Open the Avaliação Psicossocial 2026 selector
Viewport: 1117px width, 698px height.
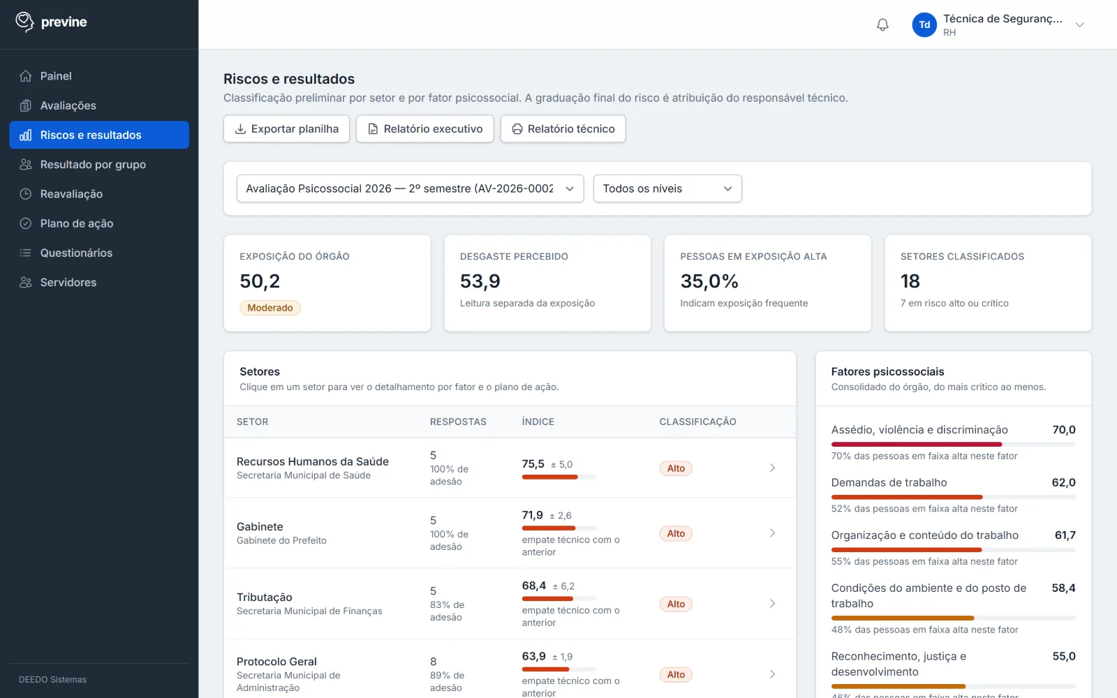[410, 188]
